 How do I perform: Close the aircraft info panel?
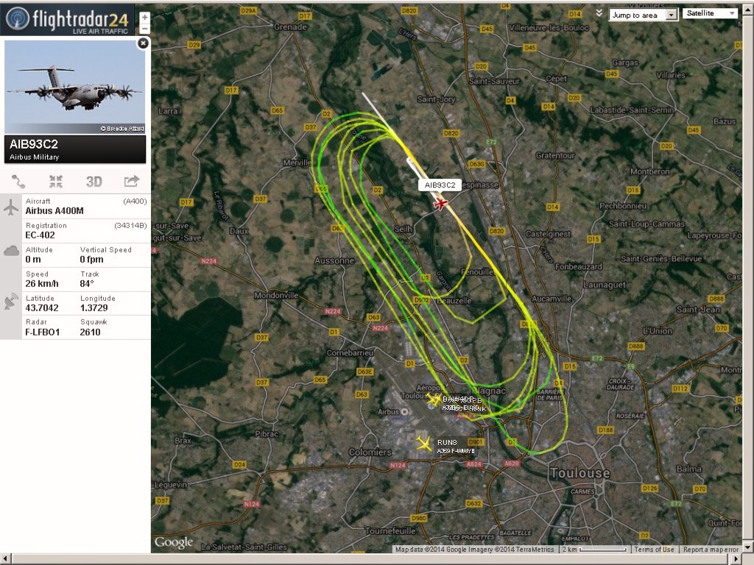coord(143,43)
